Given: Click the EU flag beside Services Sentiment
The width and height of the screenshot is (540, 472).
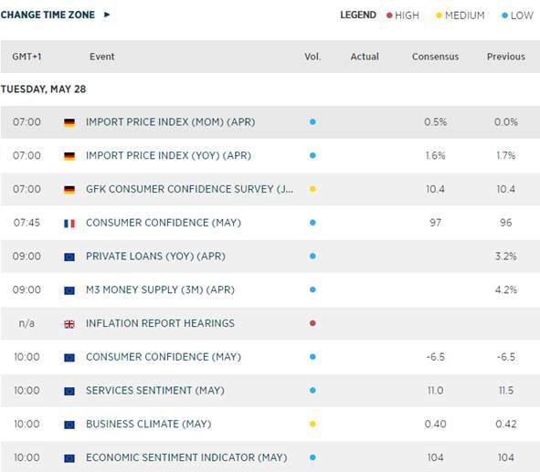Looking at the screenshot, I should (69, 391).
